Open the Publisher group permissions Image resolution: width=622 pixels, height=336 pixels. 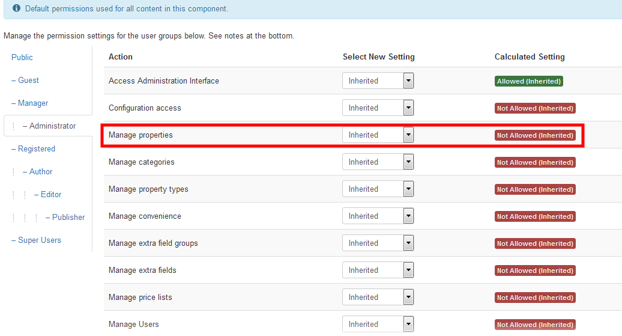(x=65, y=217)
